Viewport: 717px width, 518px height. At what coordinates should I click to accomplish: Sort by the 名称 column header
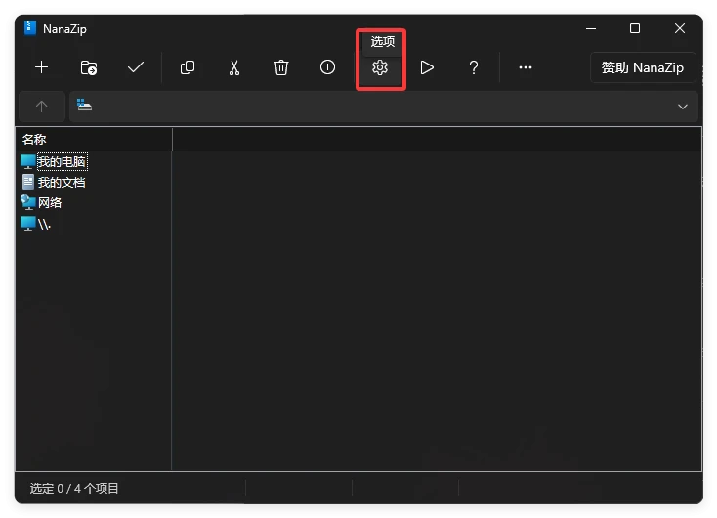click(x=93, y=140)
